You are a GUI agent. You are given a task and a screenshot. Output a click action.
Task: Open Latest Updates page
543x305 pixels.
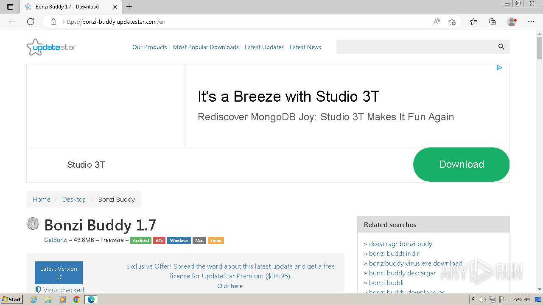[264, 47]
